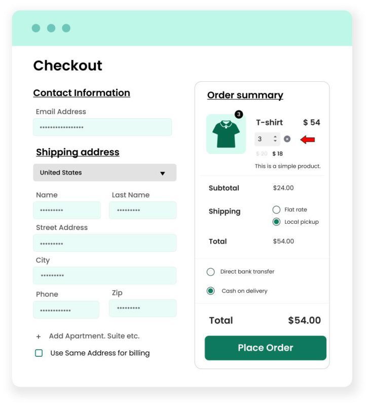Click the black quantity badge on T-shirt
The width and height of the screenshot is (369, 406).
[x=239, y=114]
